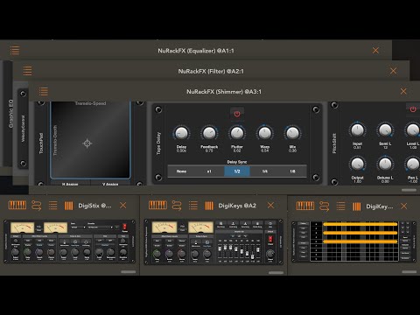This screenshot has height=315, width=420.
Task: Show keyboard in the DigiStix window
Action: [17, 206]
